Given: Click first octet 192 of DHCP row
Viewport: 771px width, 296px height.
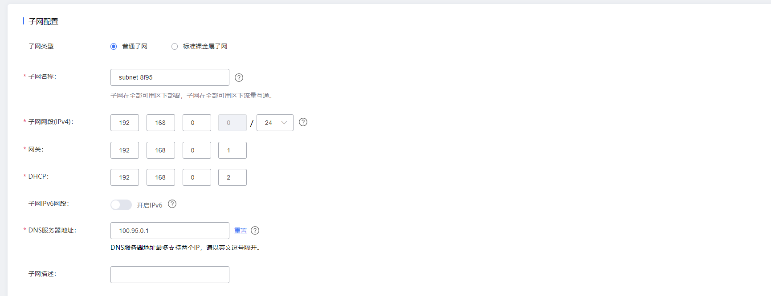Looking at the screenshot, I should coord(125,177).
